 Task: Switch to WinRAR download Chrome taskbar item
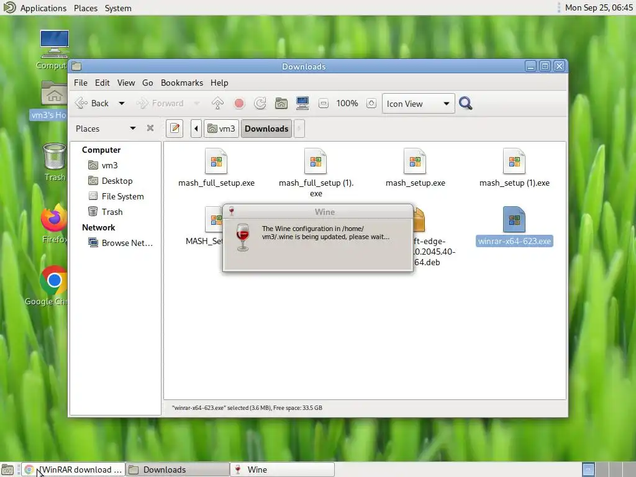pyautogui.click(x=73, y=470)
